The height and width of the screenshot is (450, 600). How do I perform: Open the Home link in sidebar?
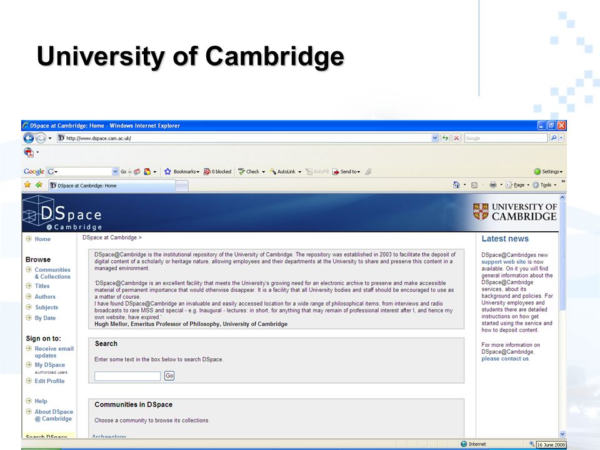(42, 239)
